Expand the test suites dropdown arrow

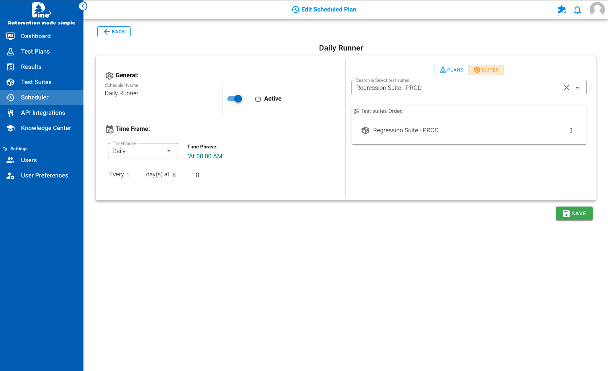pos(577,88)
